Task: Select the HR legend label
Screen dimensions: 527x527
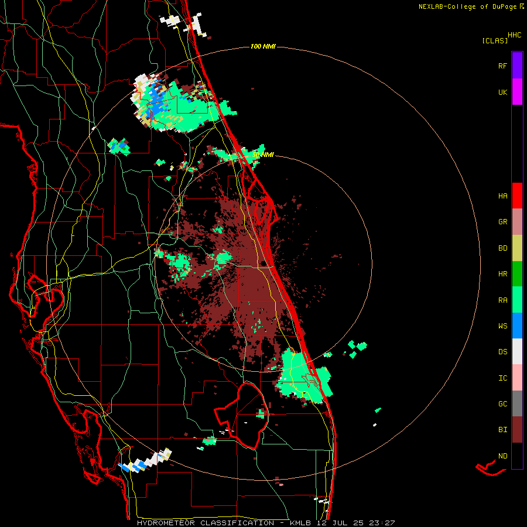Action: pyautogui.click(x=502, y=274)
